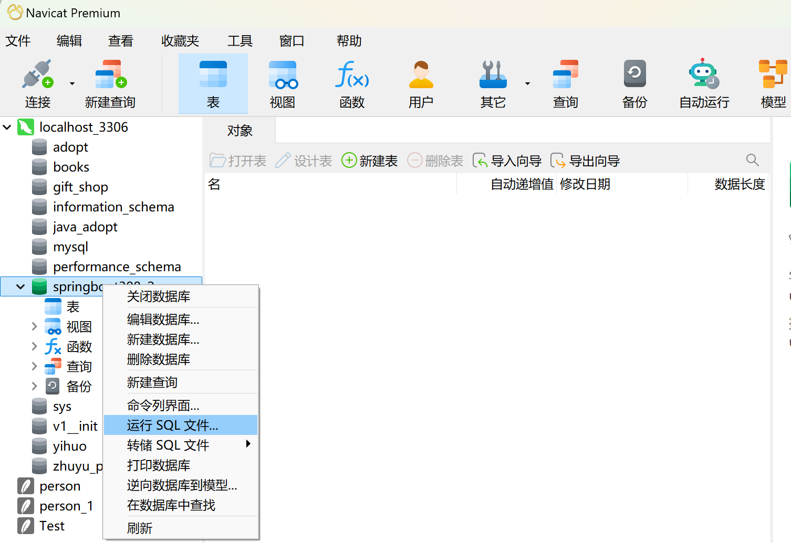Open the 文件 menu
The image size is (791, 543).
click(18, 41)
